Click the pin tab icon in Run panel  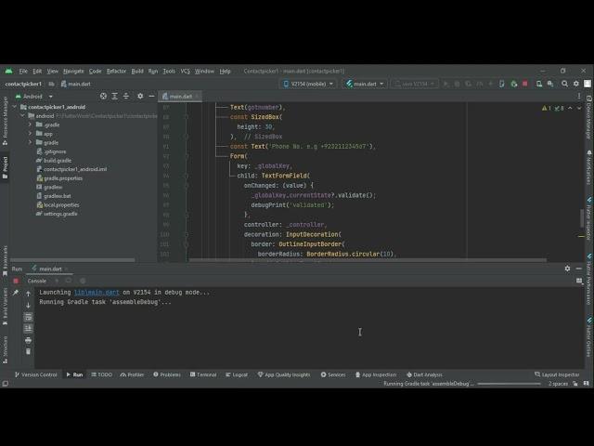click(x=16, y=293)
